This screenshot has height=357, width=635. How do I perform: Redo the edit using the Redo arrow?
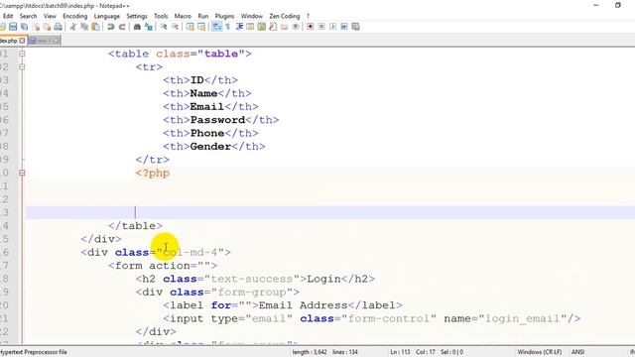point(122,27)
